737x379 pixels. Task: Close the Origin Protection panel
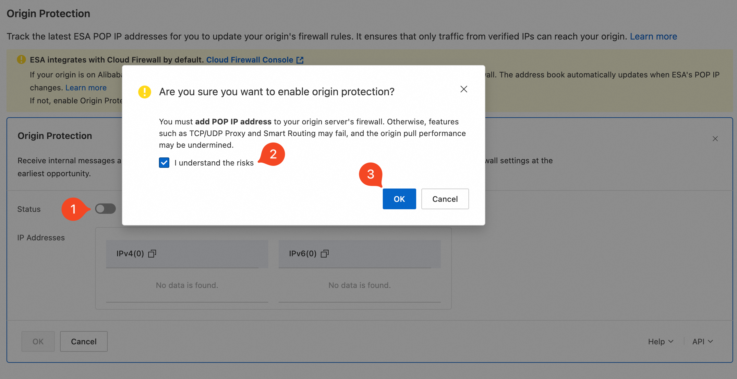(715, 139)
